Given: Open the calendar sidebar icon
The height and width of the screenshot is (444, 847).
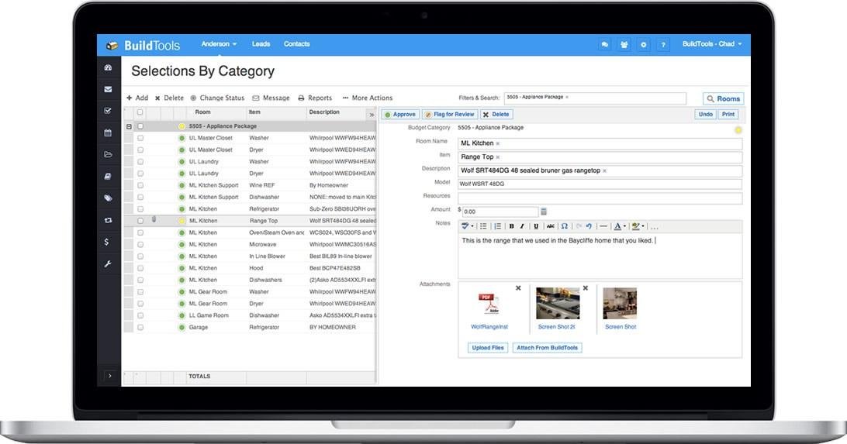Looking at the screenshot, I should [108, 133].
